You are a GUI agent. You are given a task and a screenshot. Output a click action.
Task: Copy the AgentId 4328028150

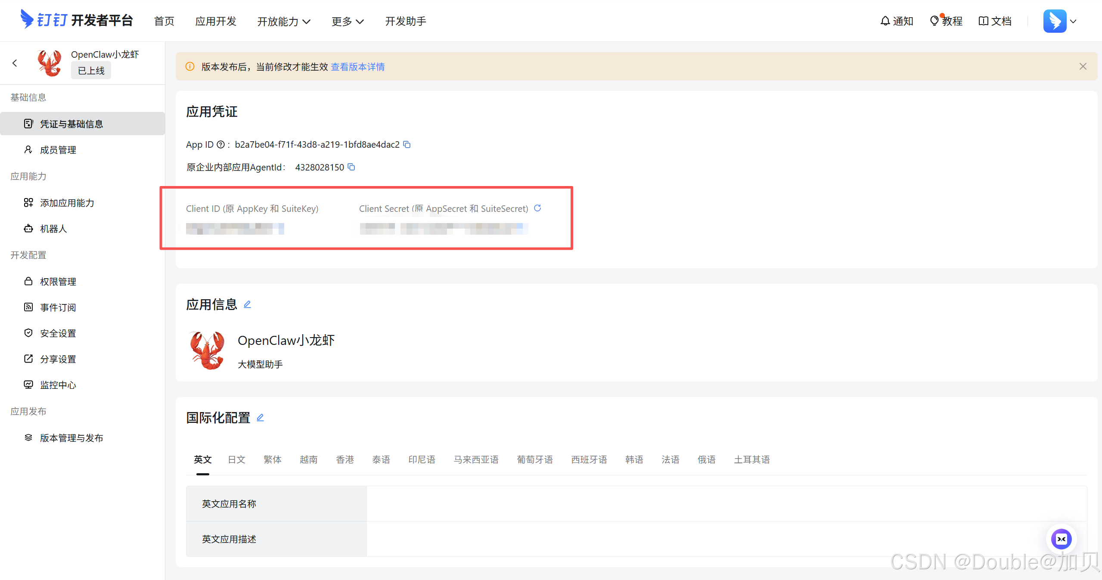tap(351, 167)
